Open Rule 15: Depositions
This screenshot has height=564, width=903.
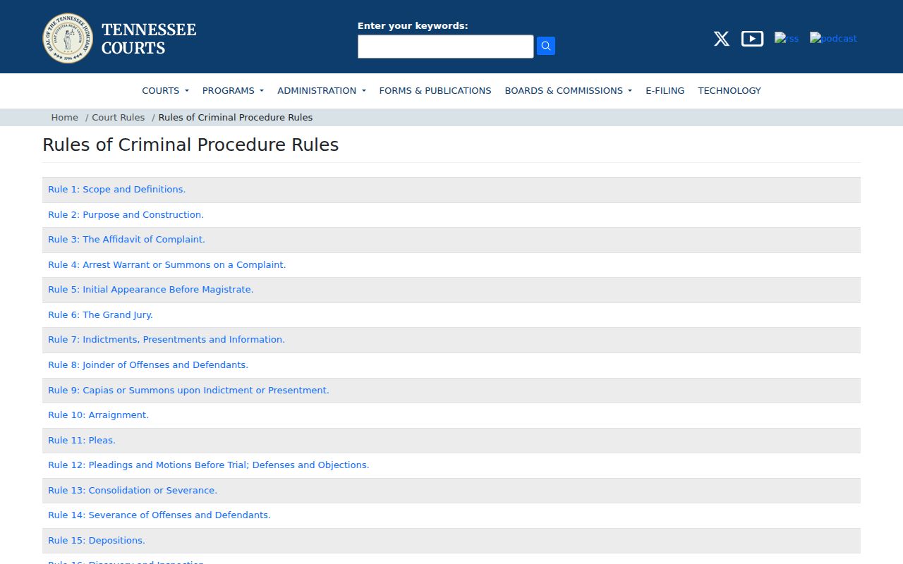[x=97, y=541]
